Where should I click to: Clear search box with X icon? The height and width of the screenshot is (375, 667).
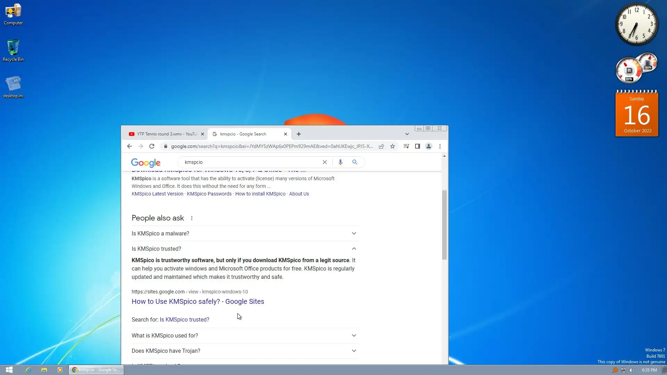[x=325, y=162]
